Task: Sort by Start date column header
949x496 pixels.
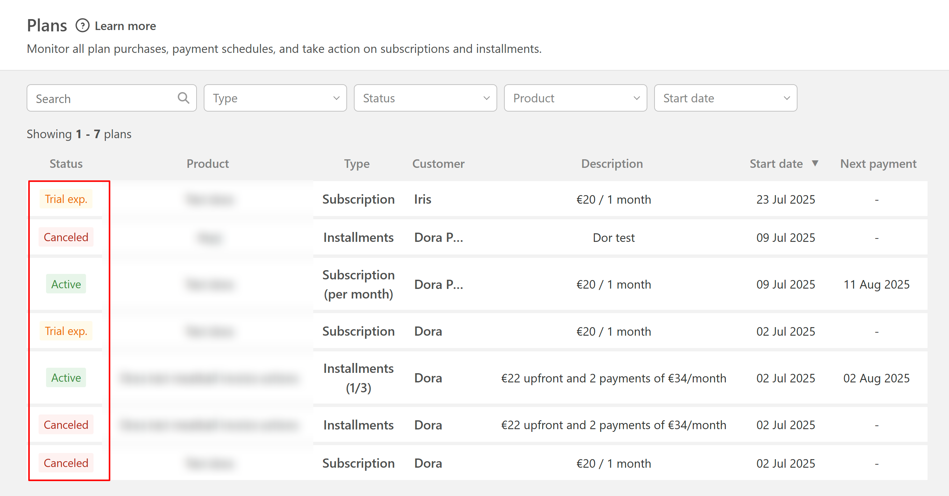Action: 776,164
